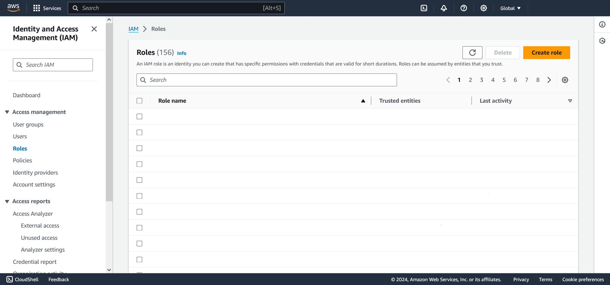Open the notifications bell
The height and width of the screenshot is (285, 610).
[444, 8]
